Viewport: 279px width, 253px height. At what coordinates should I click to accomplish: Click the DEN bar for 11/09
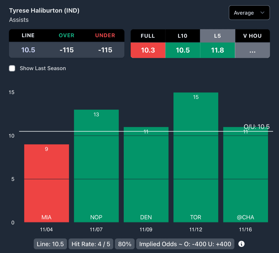[x=146, y=174]
